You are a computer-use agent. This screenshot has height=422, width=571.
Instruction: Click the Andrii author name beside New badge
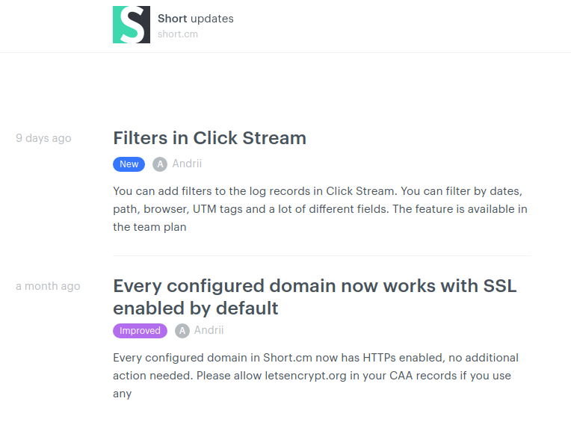coord(187,164)
